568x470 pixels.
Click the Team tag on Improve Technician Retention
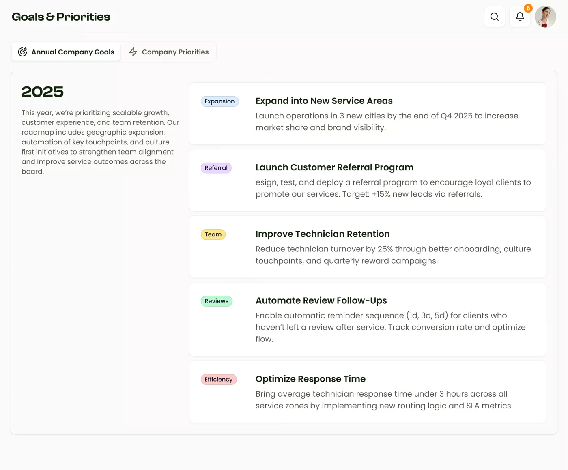tap(213, 234)
